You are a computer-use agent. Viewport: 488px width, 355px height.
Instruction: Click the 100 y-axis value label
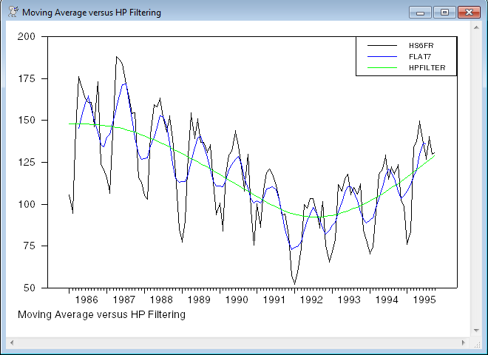tap(27, 204)
